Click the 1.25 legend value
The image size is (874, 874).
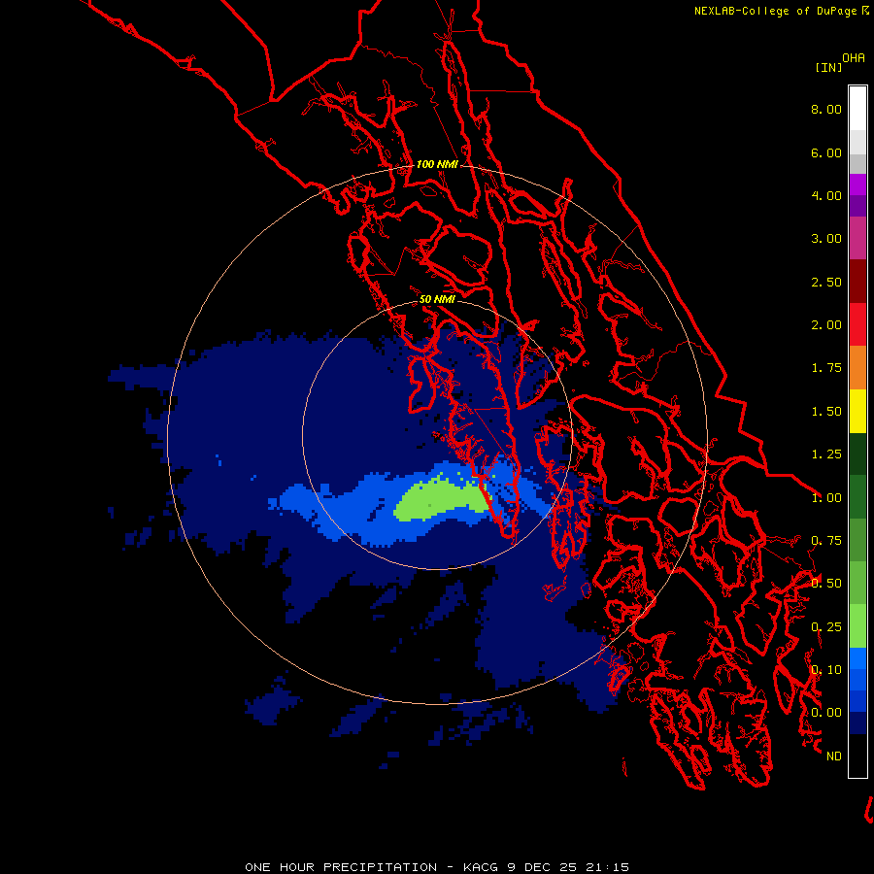[826, 454]
